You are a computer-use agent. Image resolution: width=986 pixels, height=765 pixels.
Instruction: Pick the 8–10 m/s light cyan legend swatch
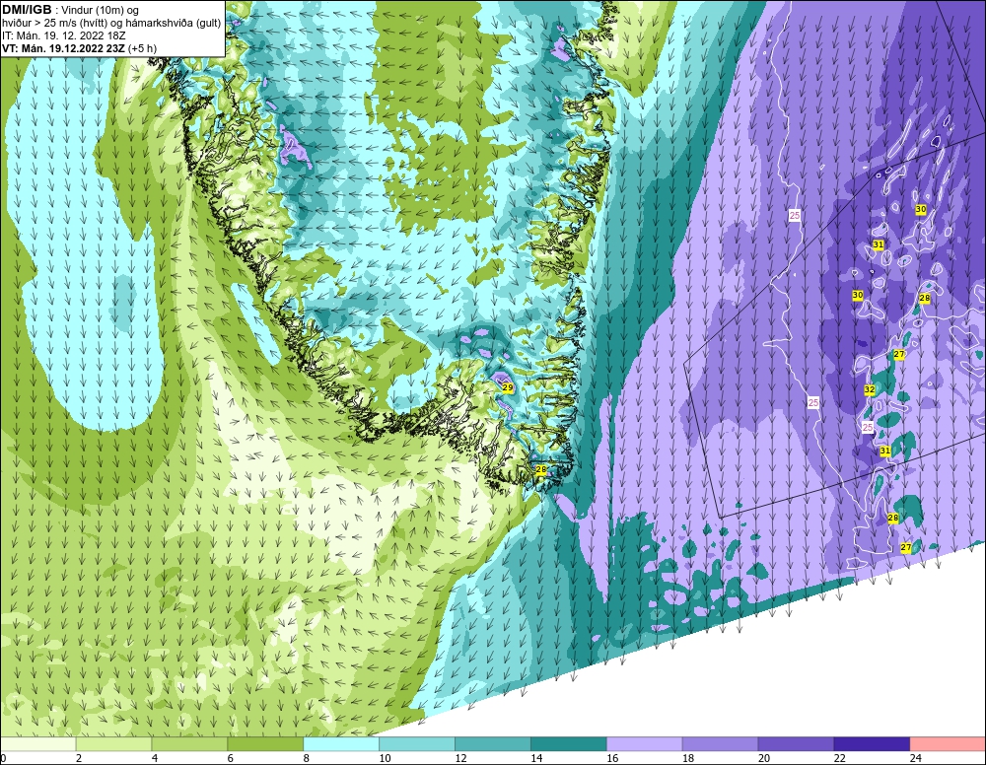click(341, 744)
